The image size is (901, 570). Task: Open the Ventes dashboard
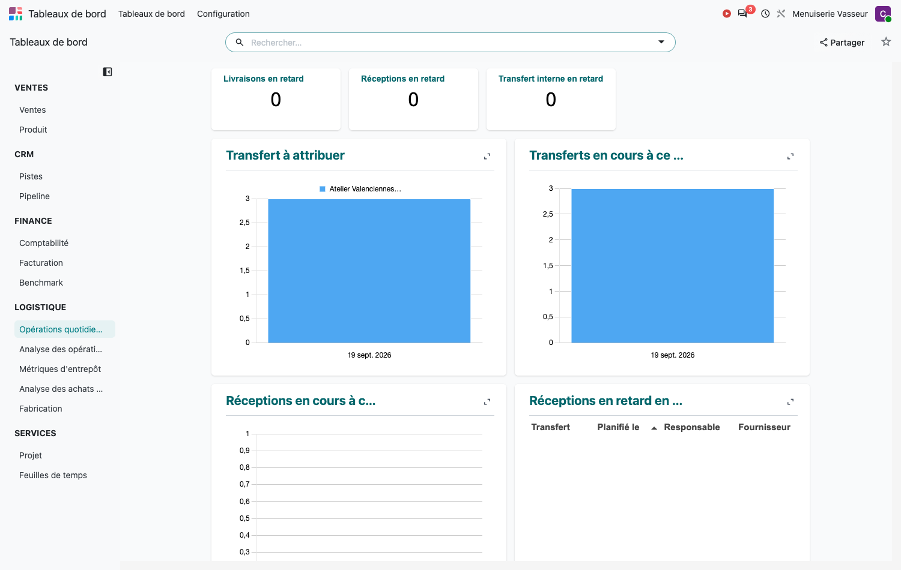pos(65,110)
